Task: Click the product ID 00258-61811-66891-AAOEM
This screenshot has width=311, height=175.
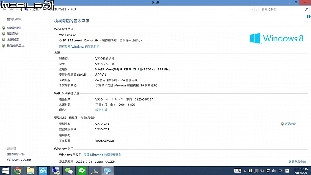Action: click(95, 162)
